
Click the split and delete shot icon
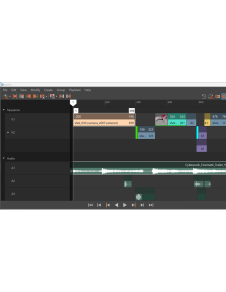[x=42, y=96]
